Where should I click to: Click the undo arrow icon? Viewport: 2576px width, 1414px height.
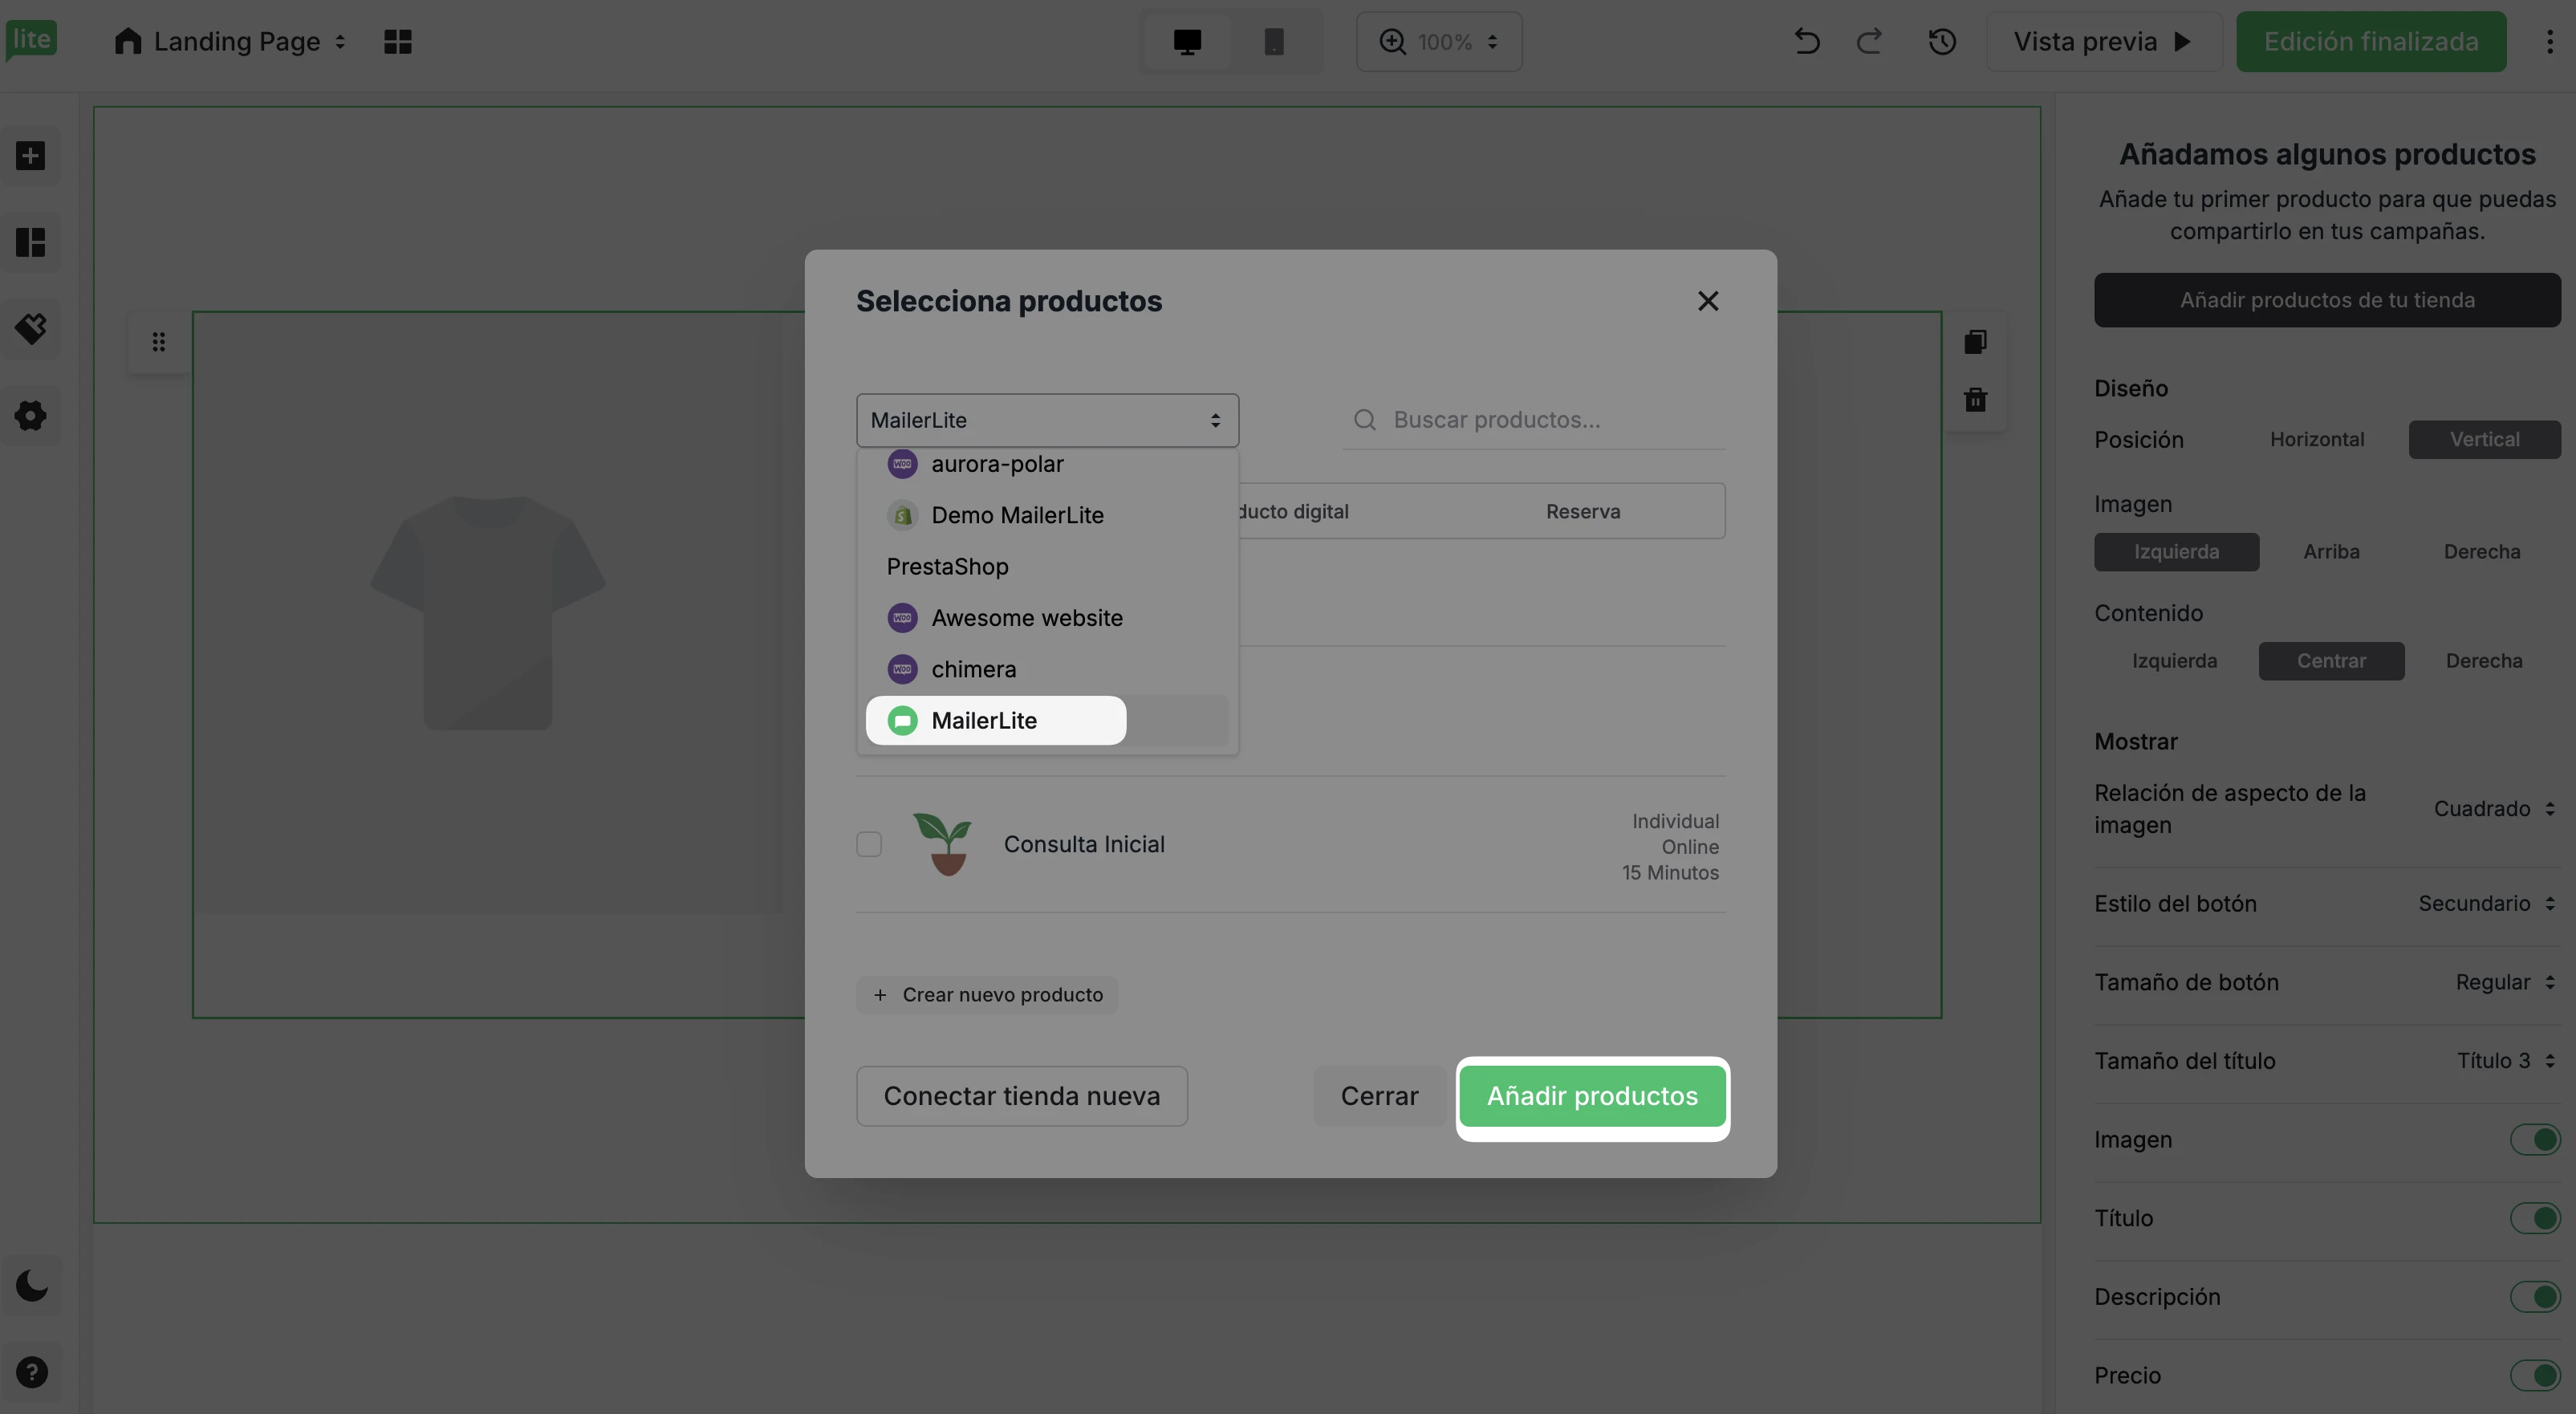coord(1806,41)
